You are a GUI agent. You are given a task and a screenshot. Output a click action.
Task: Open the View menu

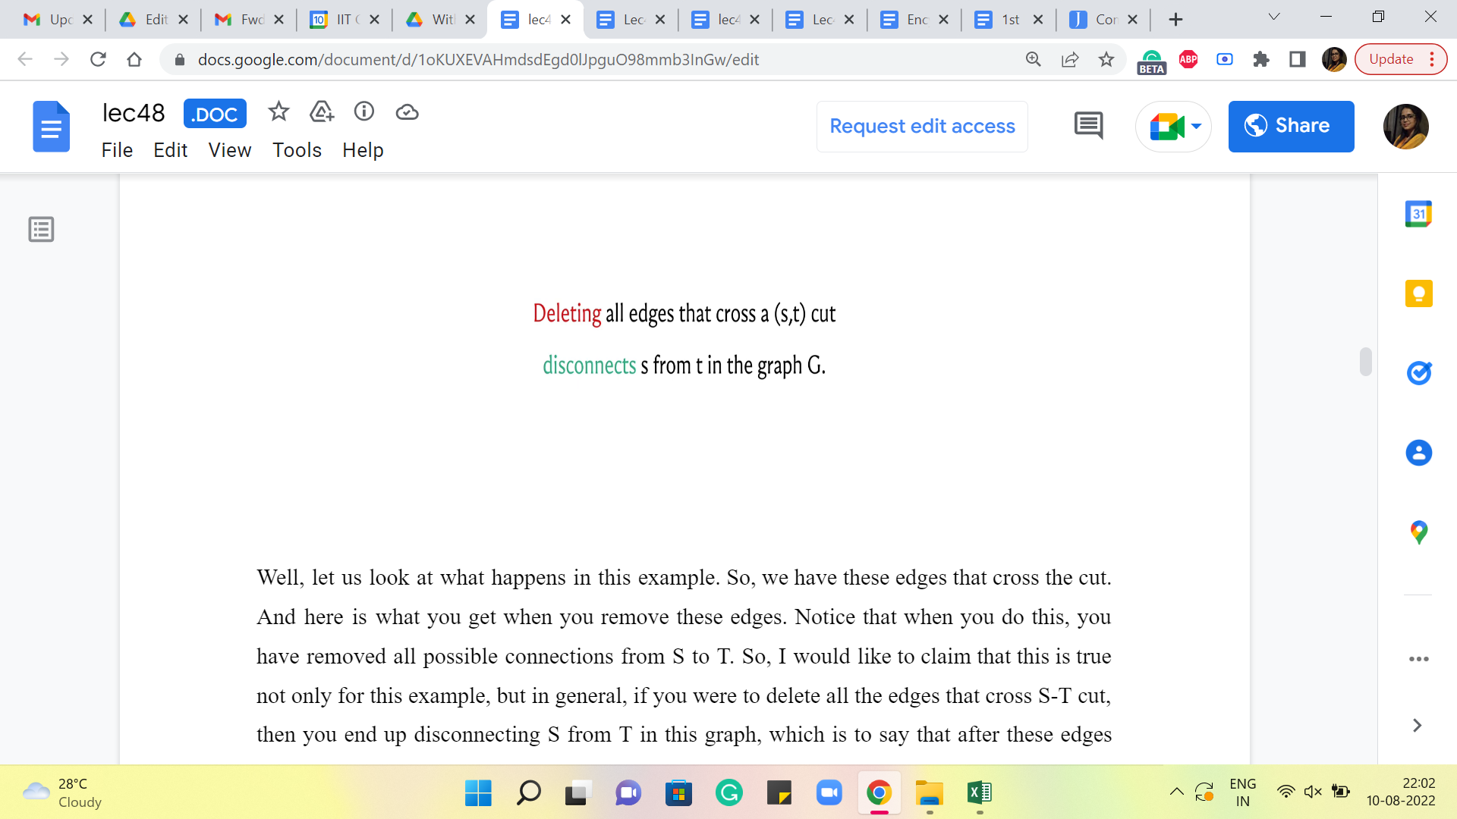pos(229,150)
